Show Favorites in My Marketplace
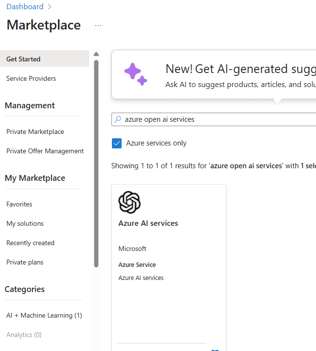Screen dimensions: 316x351 pos(19,204)
